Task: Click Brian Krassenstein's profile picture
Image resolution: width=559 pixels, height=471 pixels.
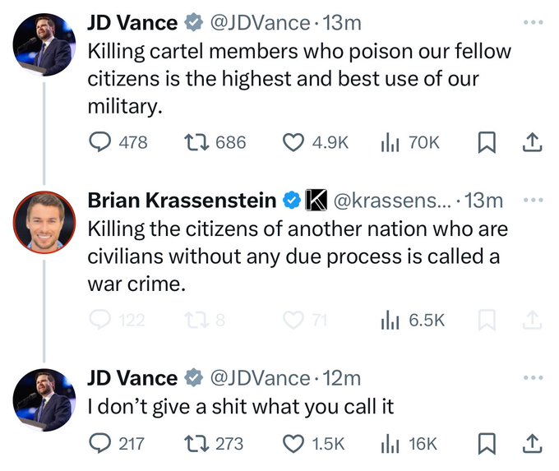Action: (44, 222)
